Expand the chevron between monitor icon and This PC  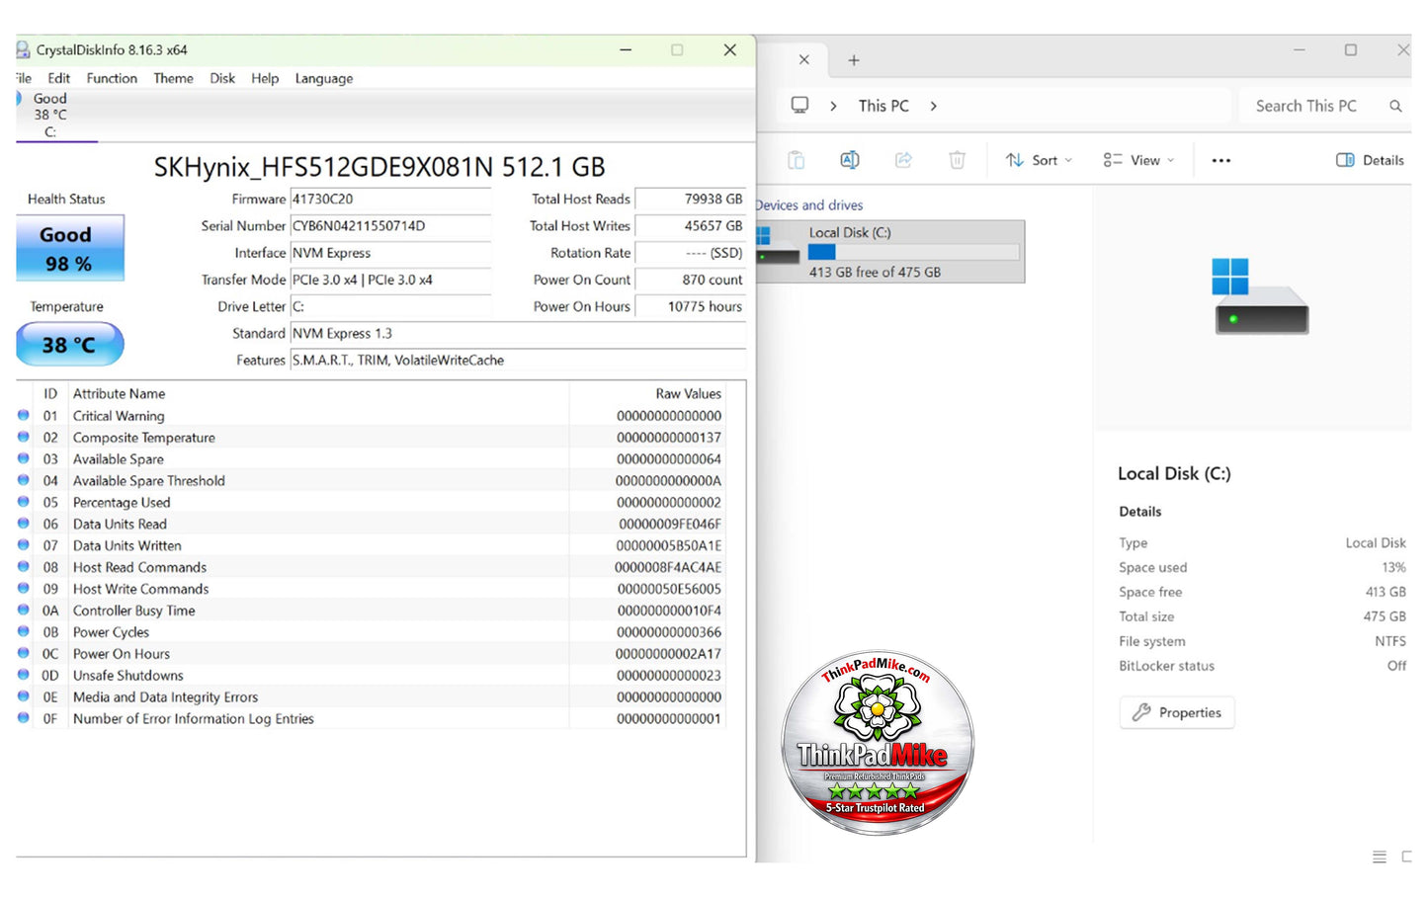pos(833,106)
